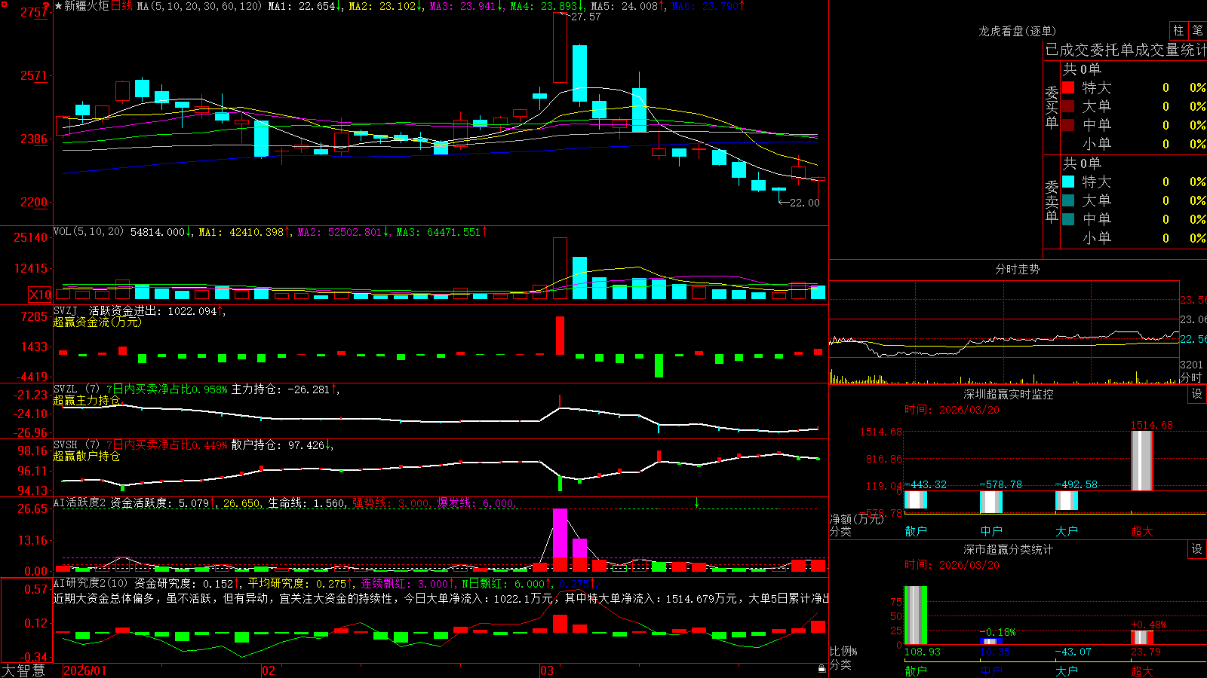Select the 散户 category in classification statistics
Viewport: 1207px width, 678px height.
pos(916,670)
